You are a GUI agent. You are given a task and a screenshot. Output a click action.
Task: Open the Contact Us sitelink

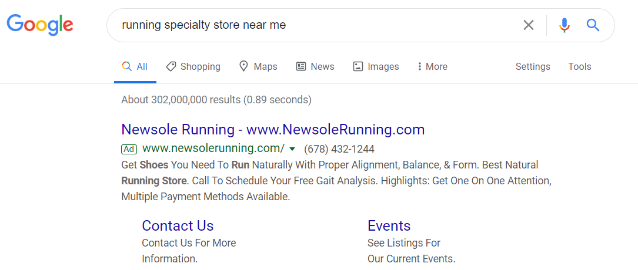[178, 226]
